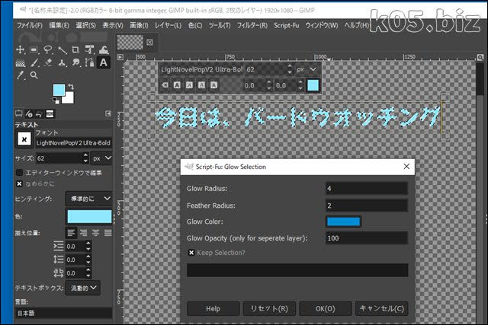Clear text style in on-canvas toolbar

pos(165,84)
